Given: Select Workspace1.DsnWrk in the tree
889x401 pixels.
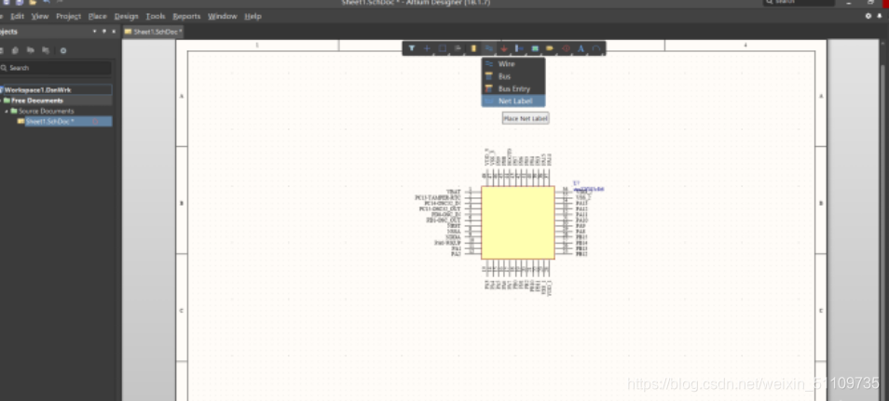Looking at the screenshot, I should [x=56, y=90].
